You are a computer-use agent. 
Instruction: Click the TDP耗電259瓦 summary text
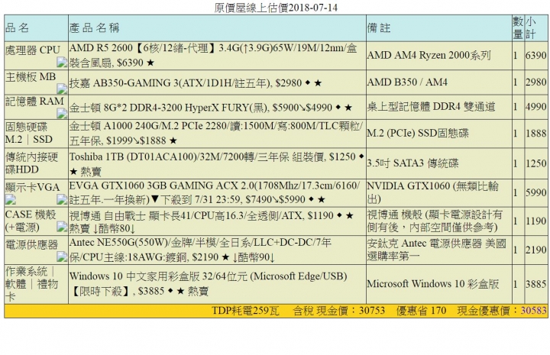click(x=245, y=311)
